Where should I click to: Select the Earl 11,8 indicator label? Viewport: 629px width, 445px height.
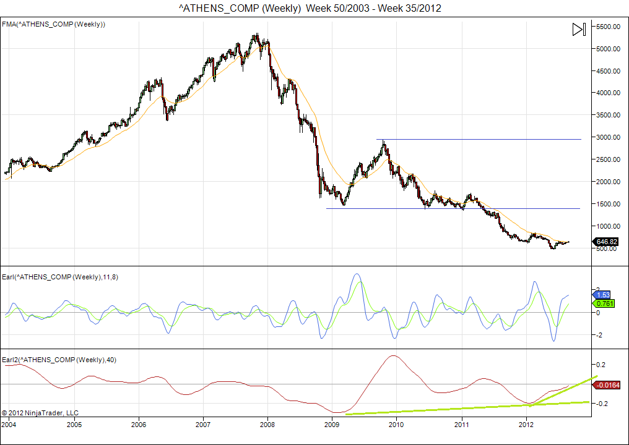(x=60, y=277)
